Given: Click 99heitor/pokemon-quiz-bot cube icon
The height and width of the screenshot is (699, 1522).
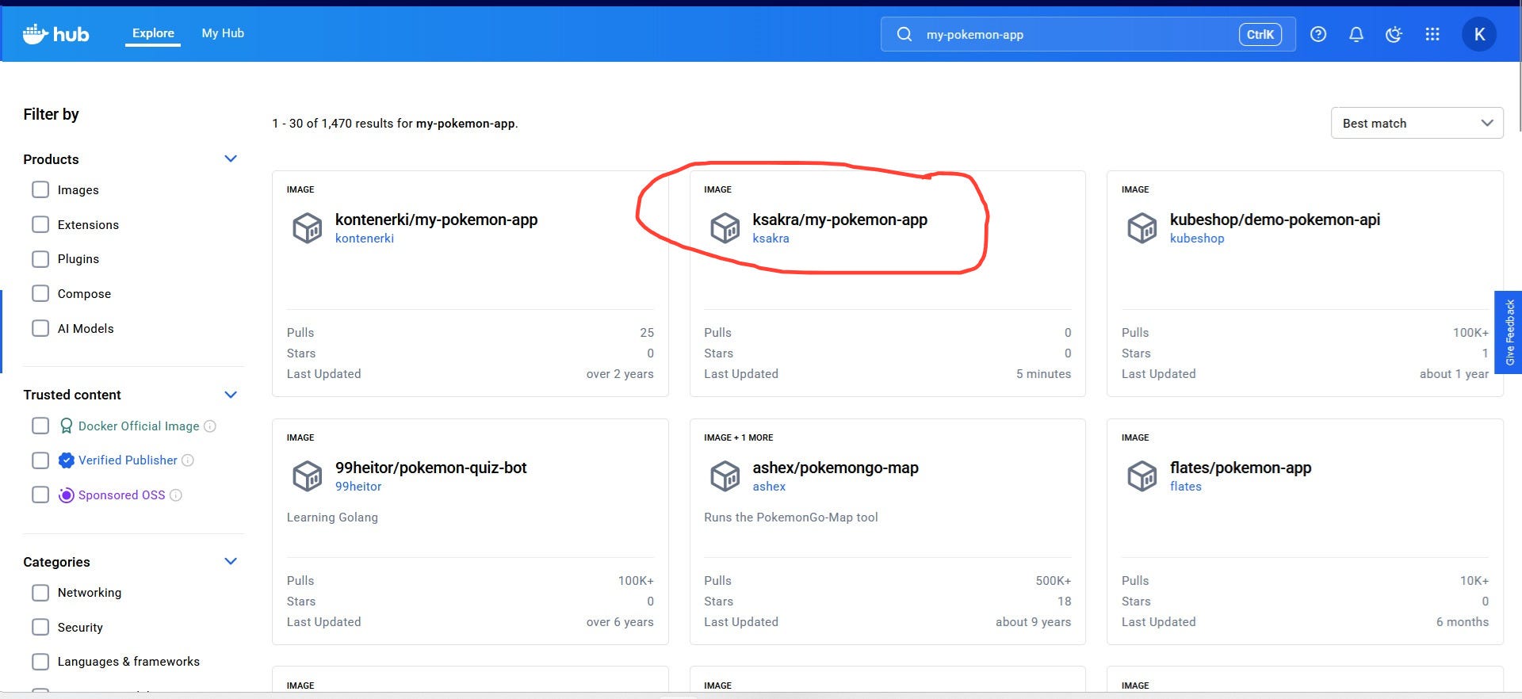Looking at the screenshot, I should [308, 476].
